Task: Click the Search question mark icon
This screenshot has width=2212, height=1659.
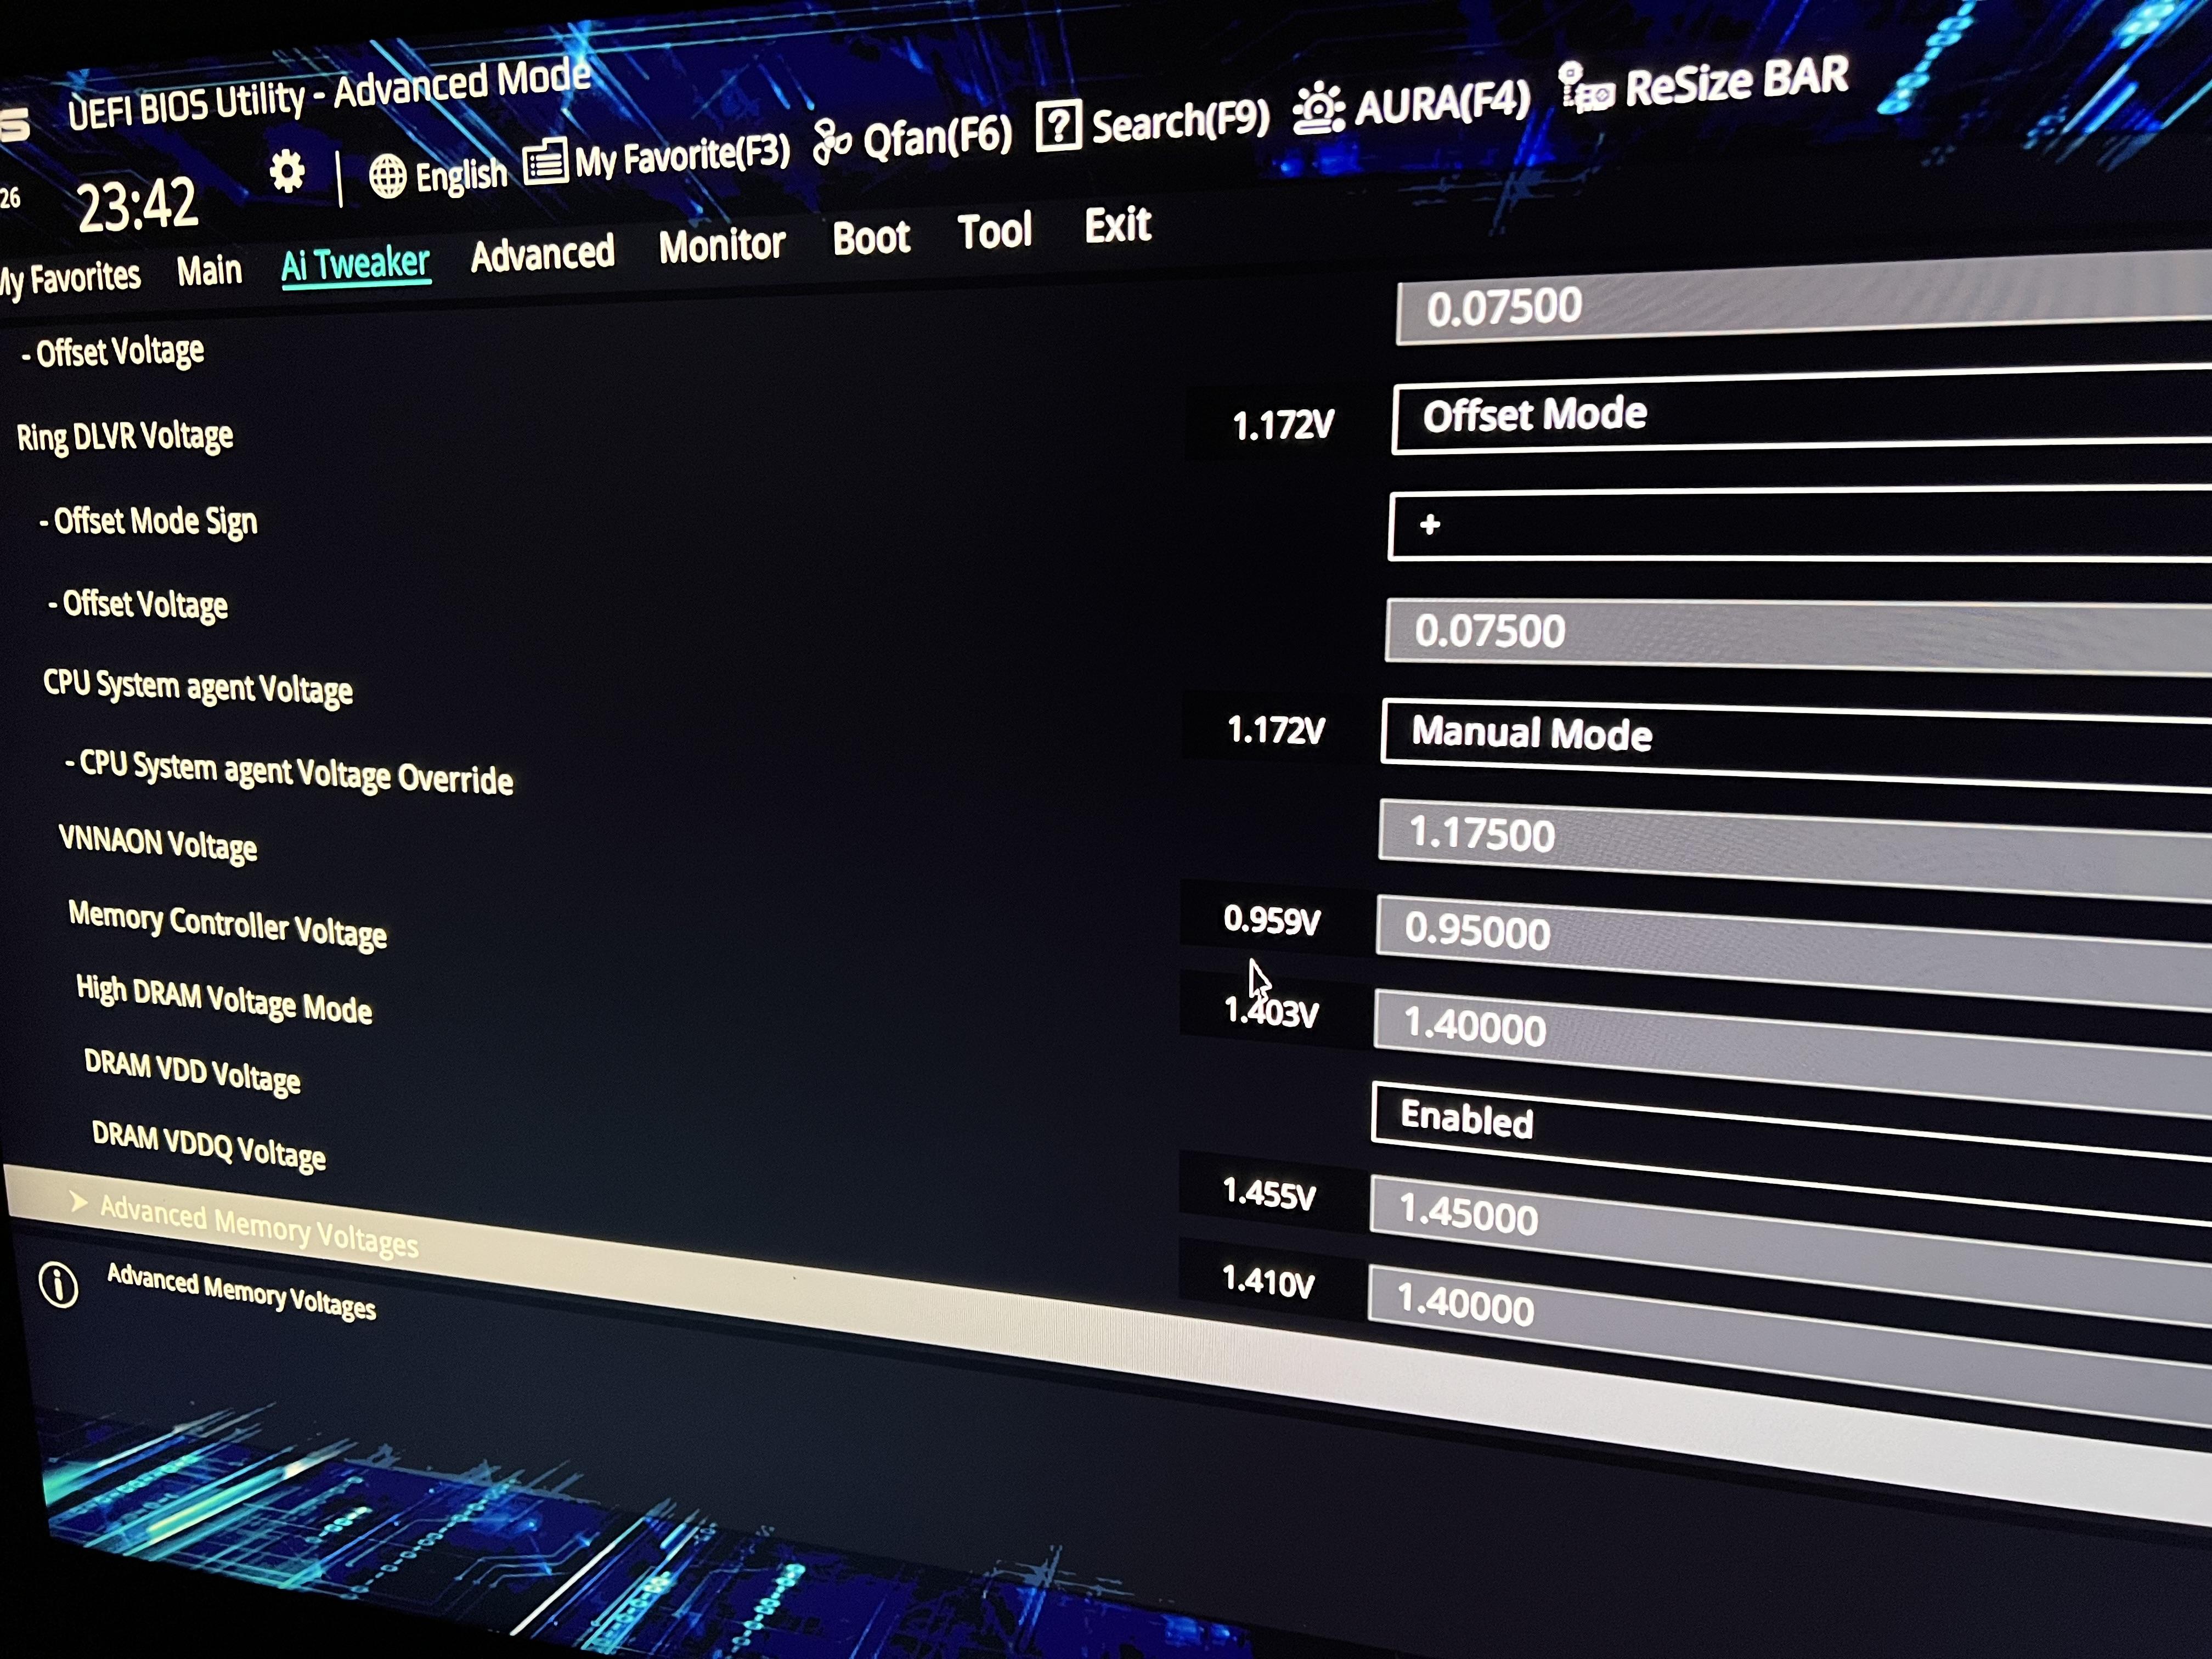Action: pos(1058,126)
